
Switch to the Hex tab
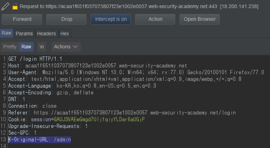click(x=65, y=33)
